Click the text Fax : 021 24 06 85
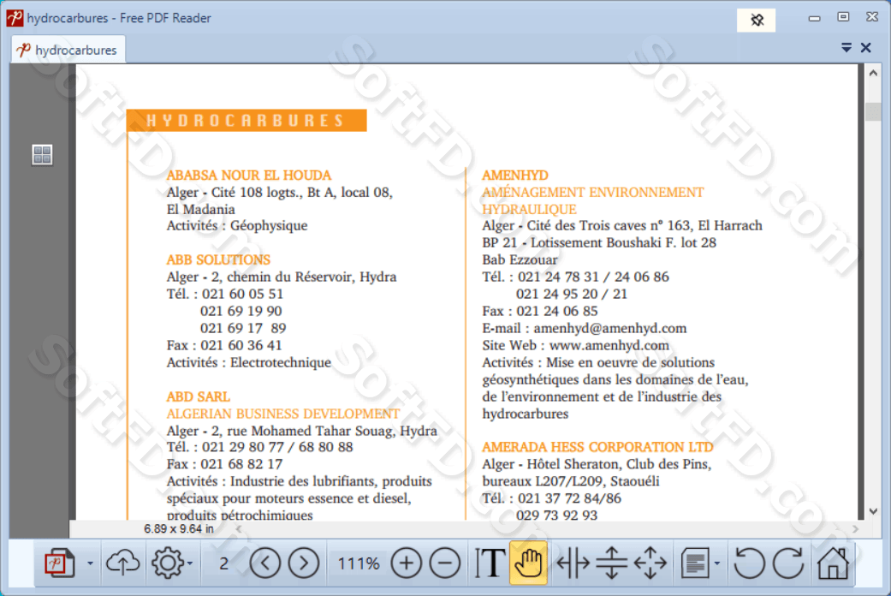Screen dimensions: 891x596 point(540,311)
